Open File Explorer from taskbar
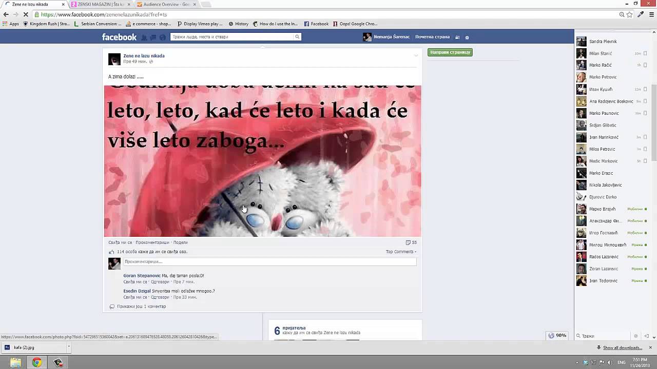The width and height of the screenshot is (657, 369). pyautogui.click(x=16, y=362)
